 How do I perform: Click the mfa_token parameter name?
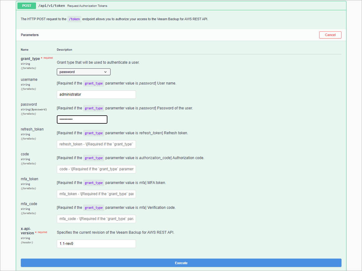click(x=29, y=179)
